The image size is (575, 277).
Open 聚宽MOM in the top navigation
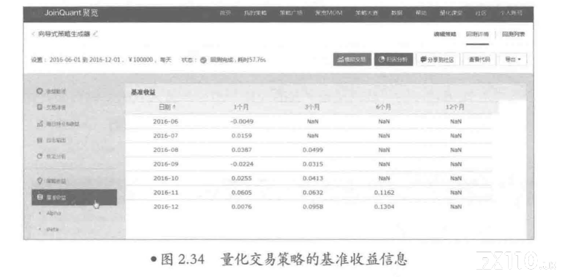click(329, 13)
